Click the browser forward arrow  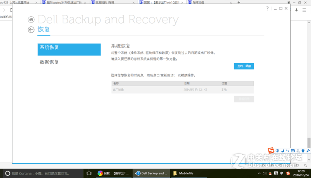click(4, 10)
